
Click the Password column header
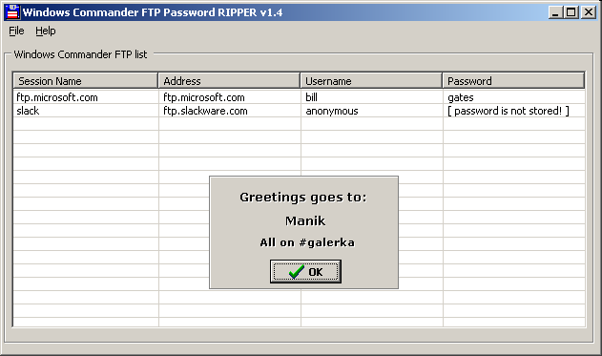(513, 81)
